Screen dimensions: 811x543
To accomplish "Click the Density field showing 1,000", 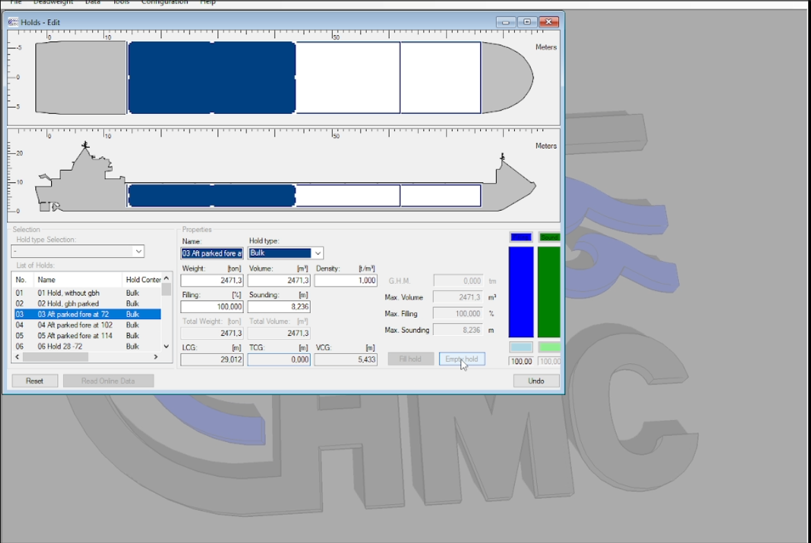I will 346,280.
